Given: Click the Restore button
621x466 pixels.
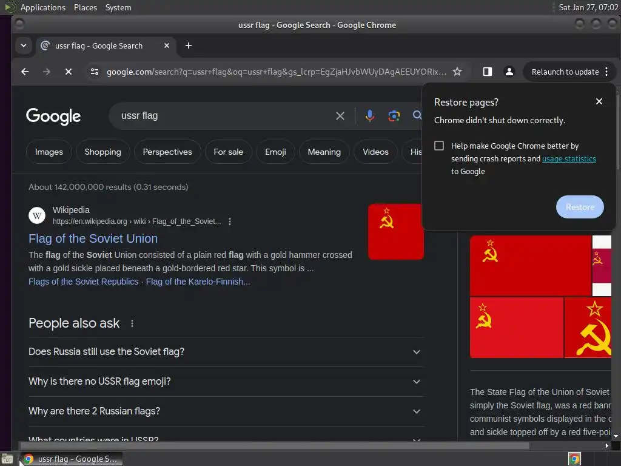Looking at the screenshot, I should pos(580,207).
